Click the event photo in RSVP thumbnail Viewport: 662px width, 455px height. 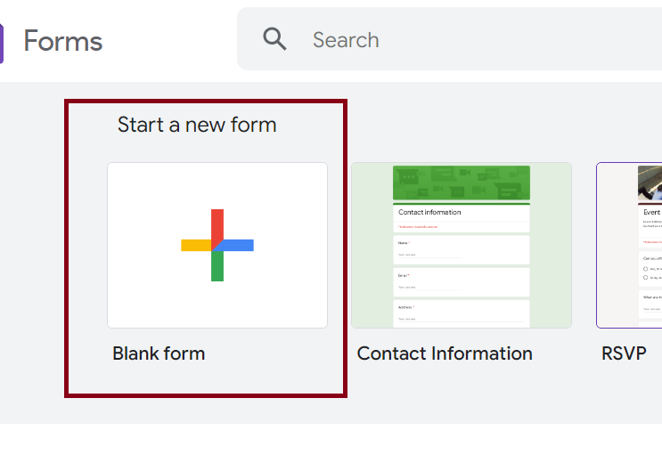(650, 183)
